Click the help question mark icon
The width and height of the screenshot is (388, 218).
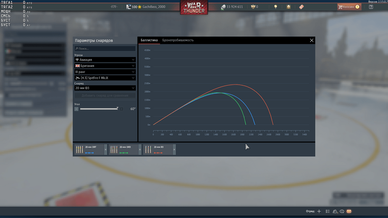371,7
